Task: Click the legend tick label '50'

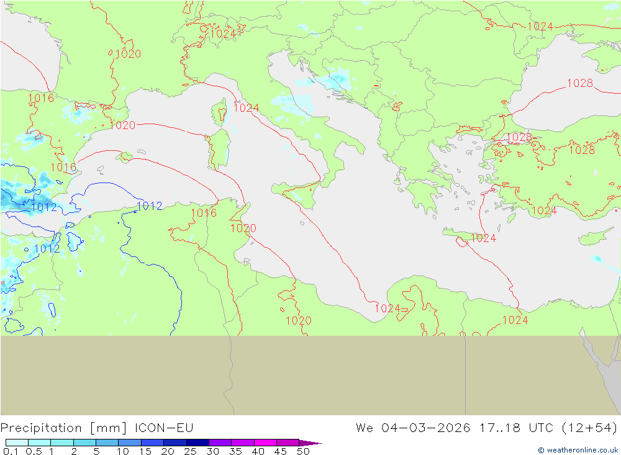Action: point(303,451)
